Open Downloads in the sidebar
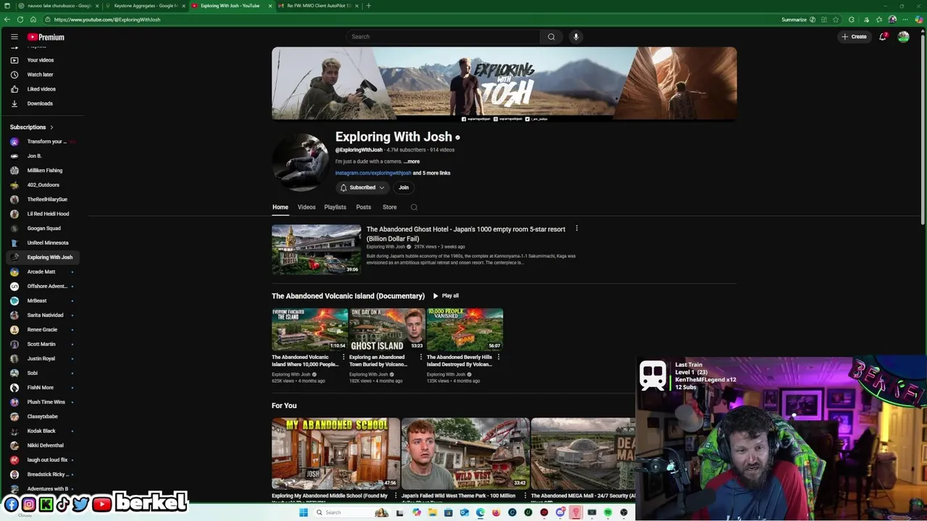927x521 pixels. [41, 103]
